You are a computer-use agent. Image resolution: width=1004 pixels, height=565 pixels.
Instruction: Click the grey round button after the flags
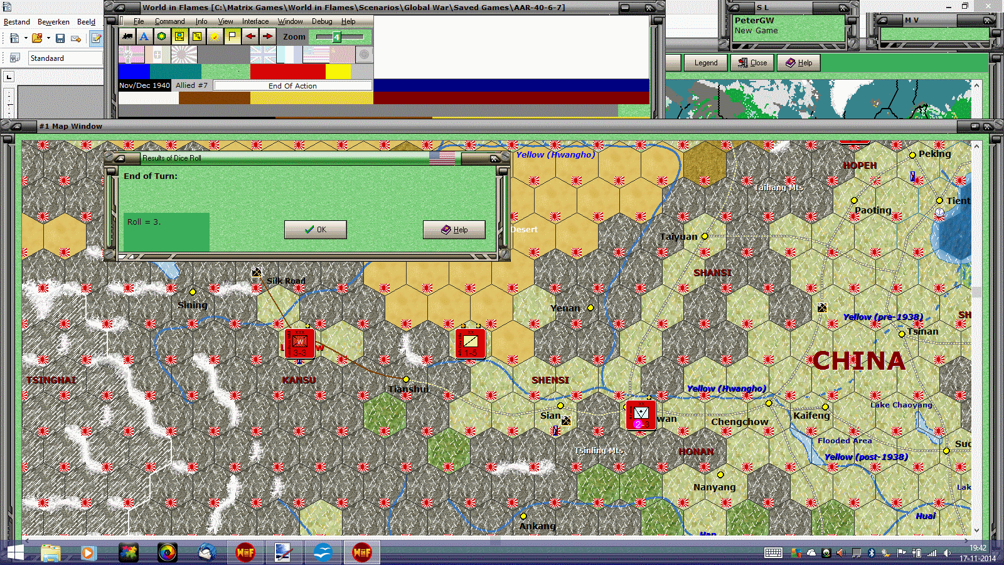point(364,55)
